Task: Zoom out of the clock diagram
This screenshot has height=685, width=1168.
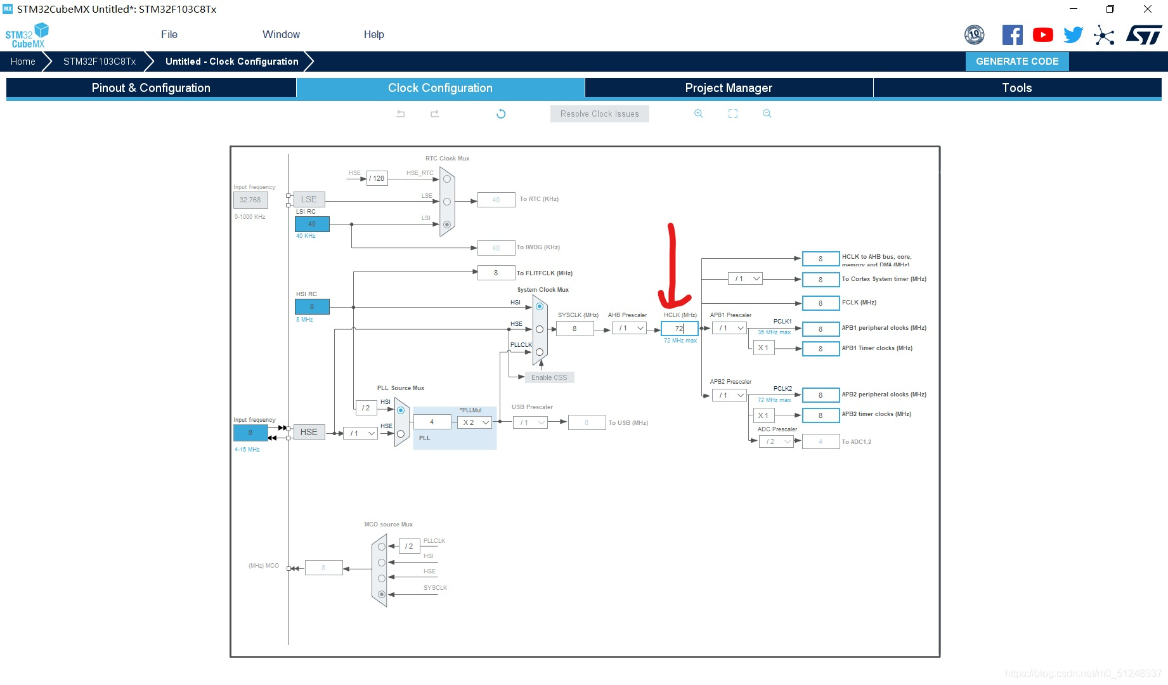Action: coord(767,114)
